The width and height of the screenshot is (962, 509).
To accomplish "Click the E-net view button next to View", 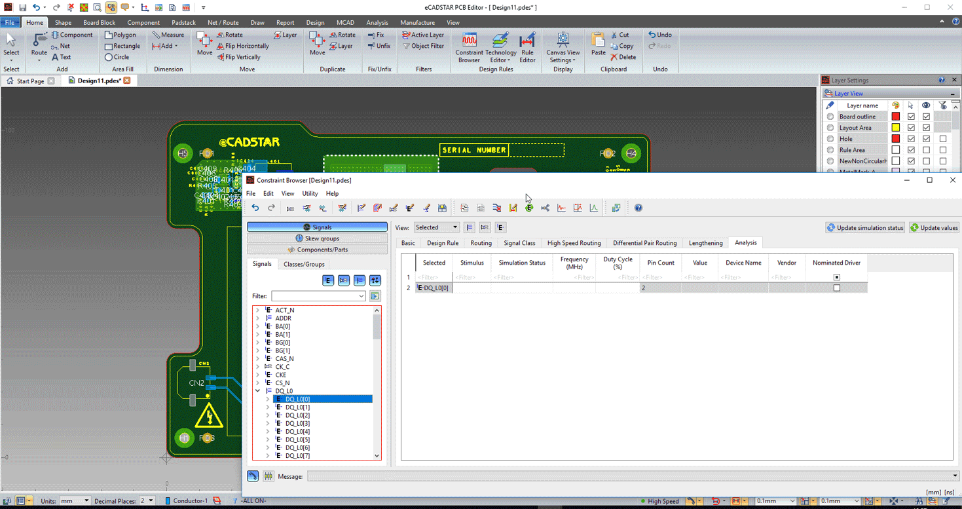I will [x=500, y=227].
